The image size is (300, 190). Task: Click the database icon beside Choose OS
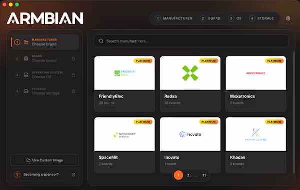coord(26,75)
